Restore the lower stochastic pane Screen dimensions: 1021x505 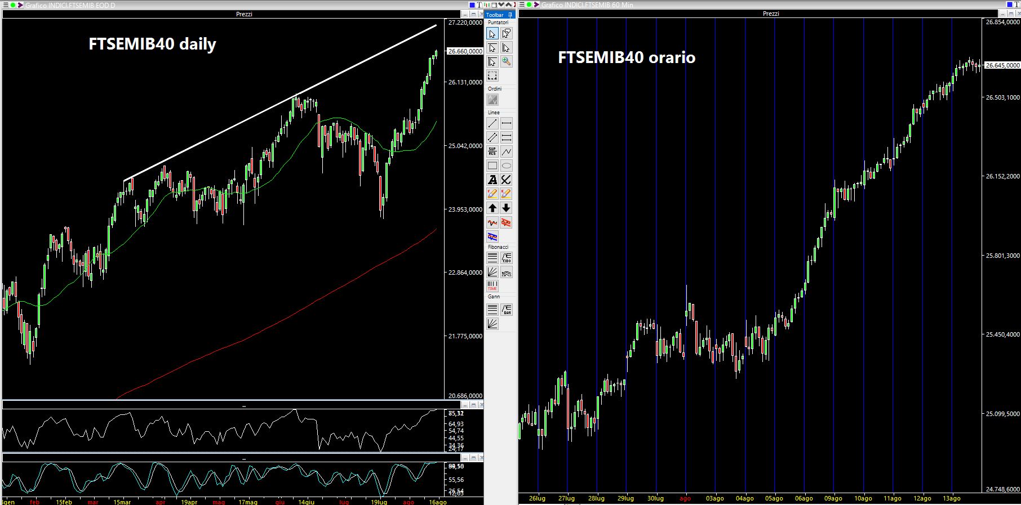pos(473,458)
